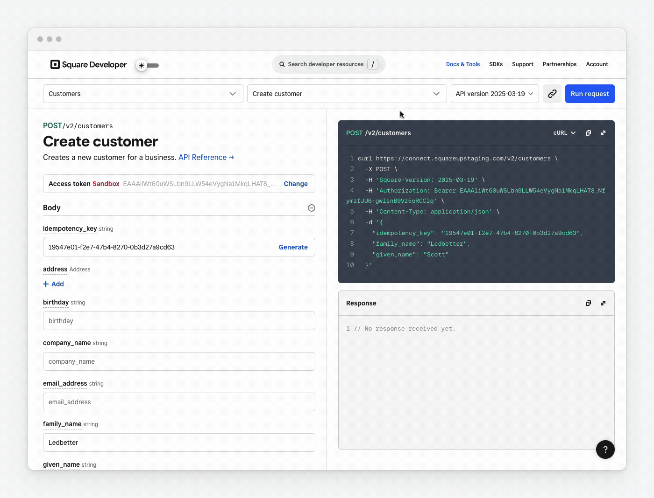Image resolution: width=654 pixels, height=498 pixels.
Task: Click the given_name field label
Action: point(61,465)
